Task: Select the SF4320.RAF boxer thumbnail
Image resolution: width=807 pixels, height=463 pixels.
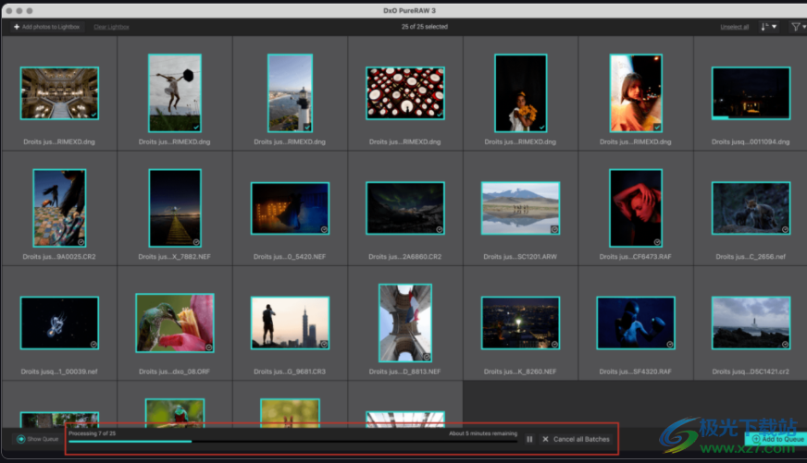Action: click(x=636, y=323)
